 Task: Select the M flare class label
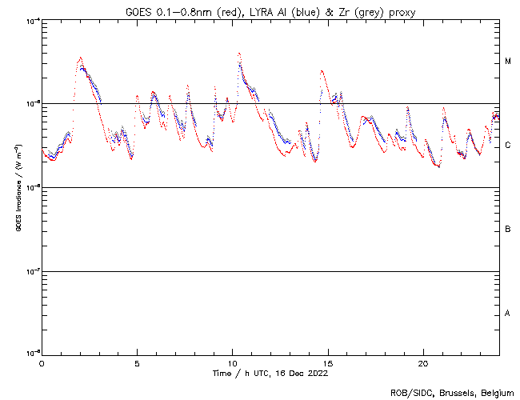pos(507,62)
